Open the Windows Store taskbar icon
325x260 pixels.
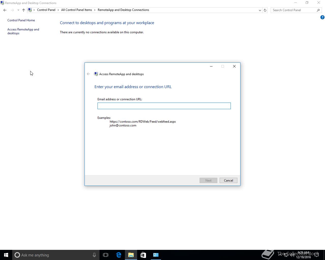[x=143, y=255]
